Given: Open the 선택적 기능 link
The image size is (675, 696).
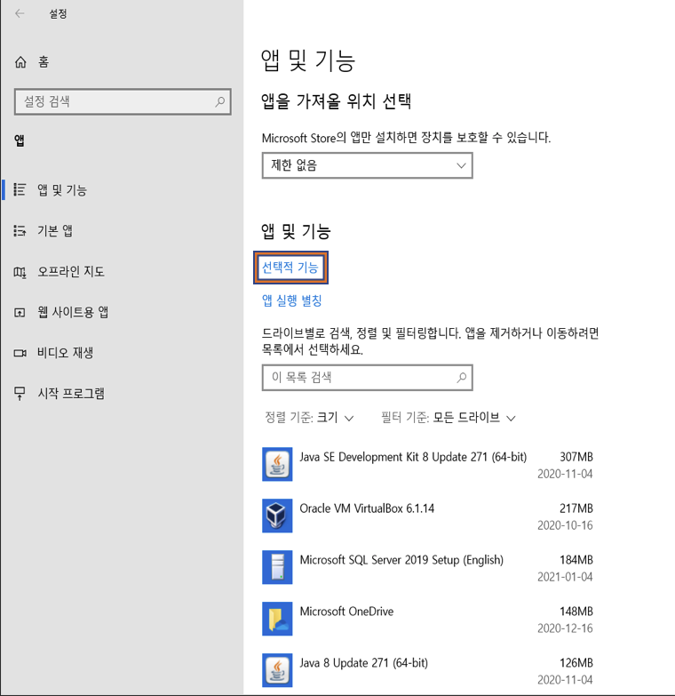Looking at the screenshot, I should (290, 268).
